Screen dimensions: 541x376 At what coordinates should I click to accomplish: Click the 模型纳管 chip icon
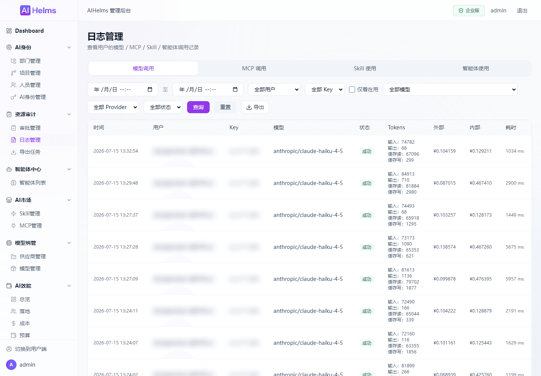(x=9, y=243)
